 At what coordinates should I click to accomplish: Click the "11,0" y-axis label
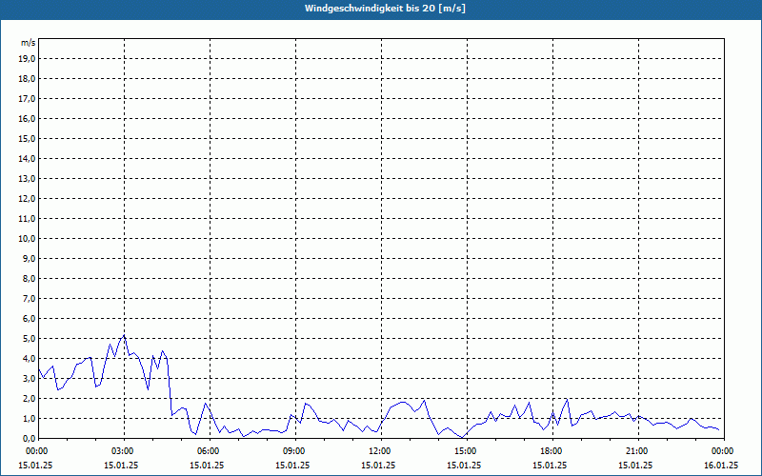[27, 219]
